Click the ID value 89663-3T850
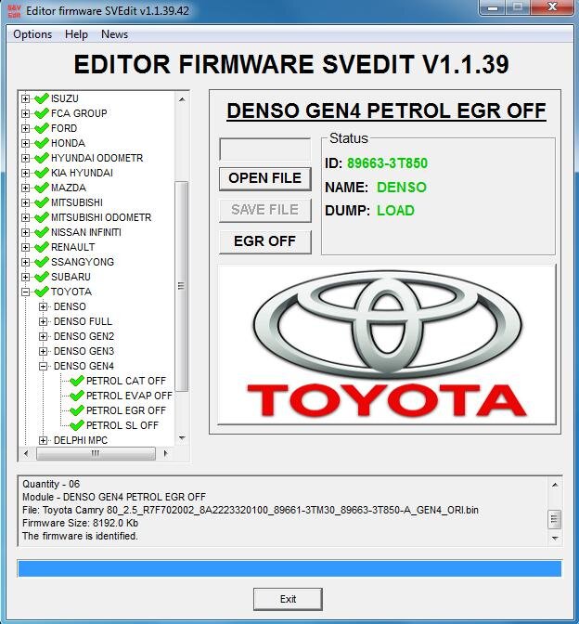 pyautogui.click(x=387, y=163)
